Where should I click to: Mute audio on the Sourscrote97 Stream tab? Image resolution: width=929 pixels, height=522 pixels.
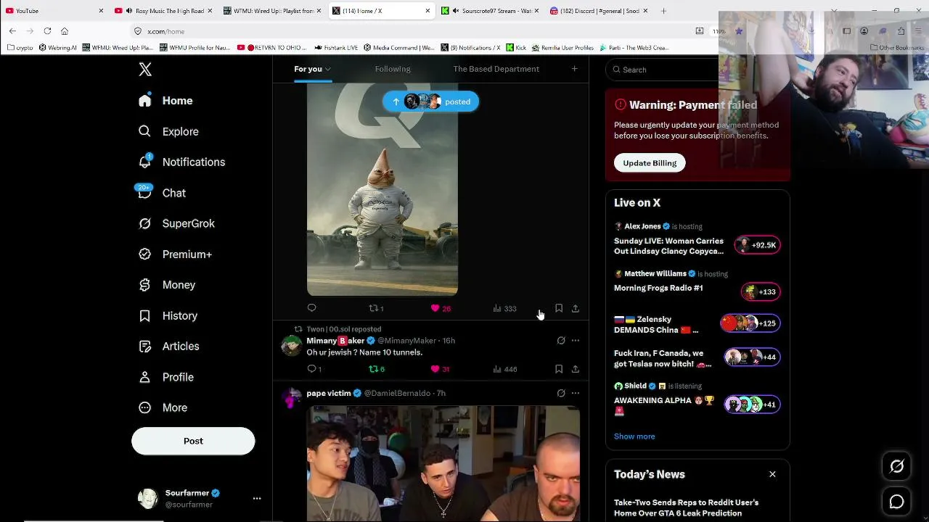pos(455,11)
